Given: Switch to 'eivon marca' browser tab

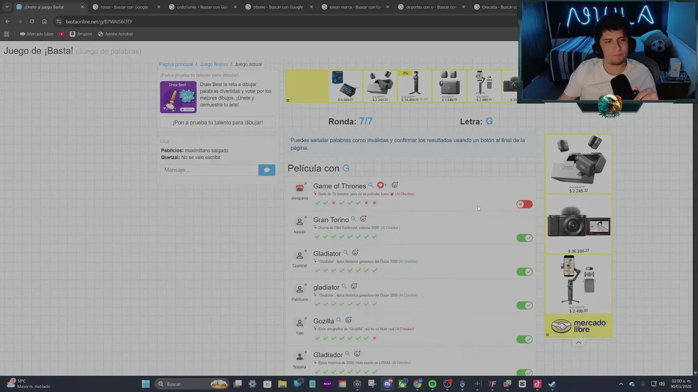Looking at the screenshot, I should 354,7.
